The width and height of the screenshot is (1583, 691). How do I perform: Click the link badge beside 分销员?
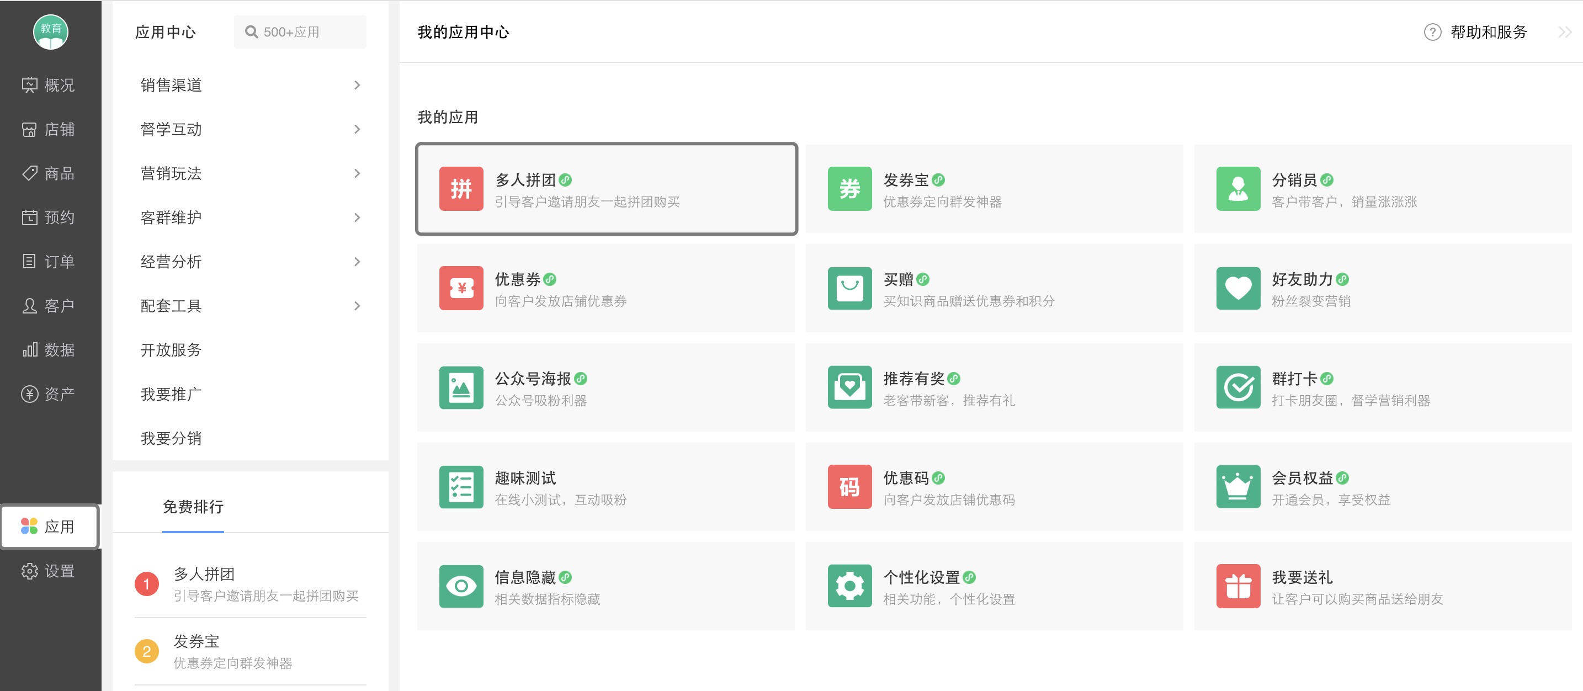click(x=1326, y=180)
